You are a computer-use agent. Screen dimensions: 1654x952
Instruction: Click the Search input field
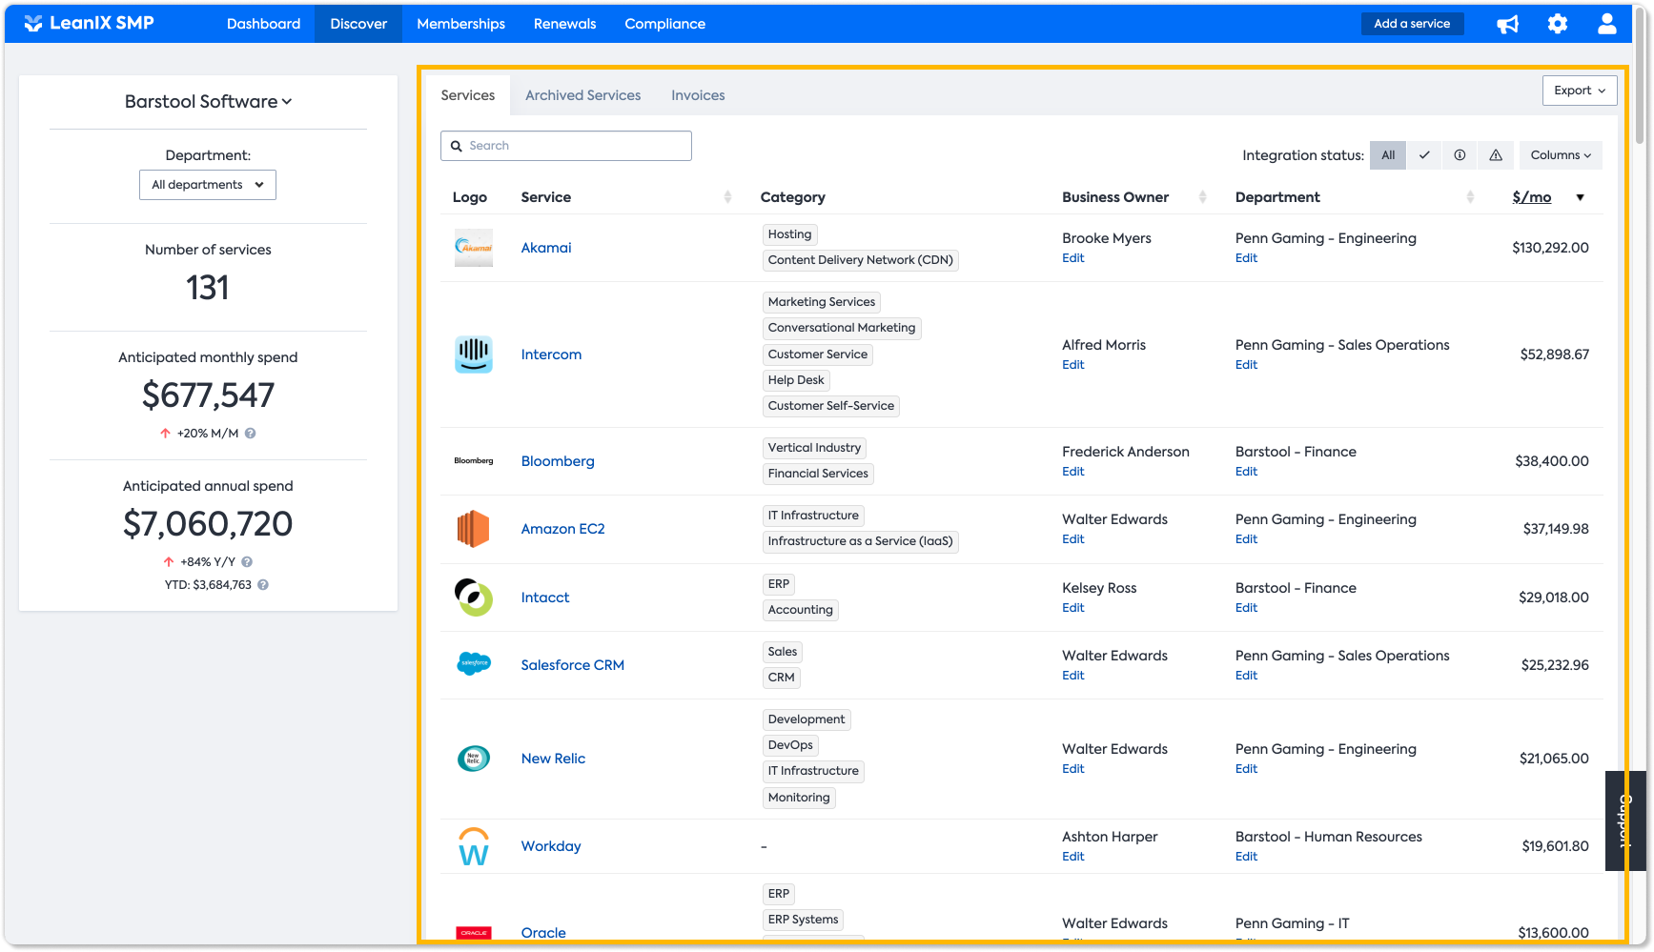point(566,146)
